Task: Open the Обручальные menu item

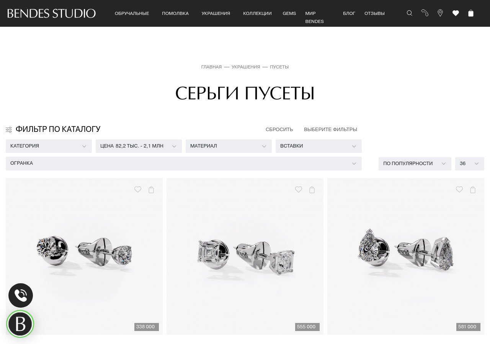Action: pyautogui.click(x=132, y=13)
